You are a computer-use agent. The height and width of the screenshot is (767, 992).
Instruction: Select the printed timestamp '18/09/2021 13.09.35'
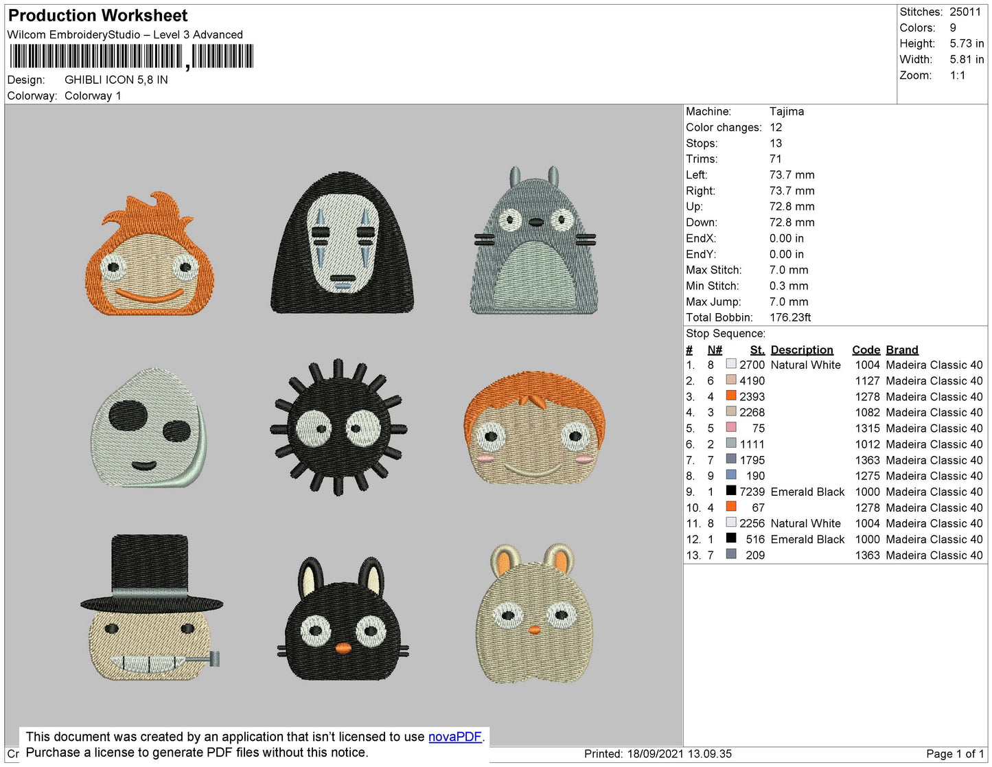click(680, 753)
